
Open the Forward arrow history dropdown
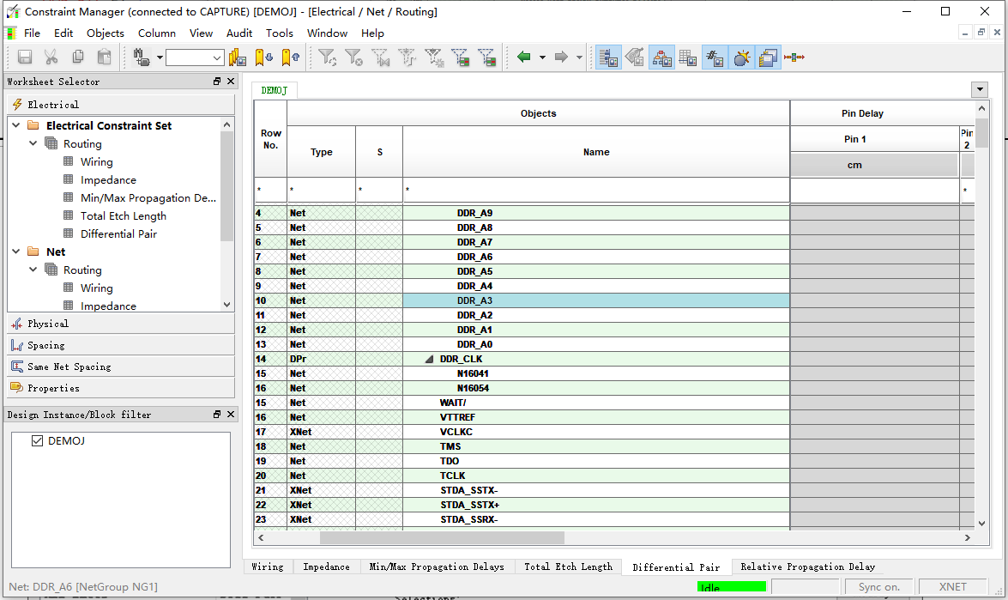(x=579, y=58)
